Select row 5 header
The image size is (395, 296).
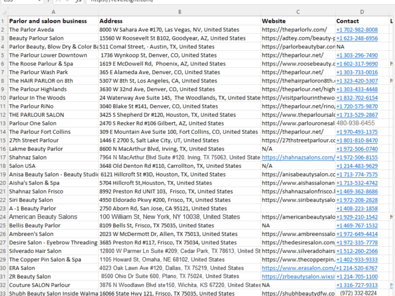click(x=3, y=55)
